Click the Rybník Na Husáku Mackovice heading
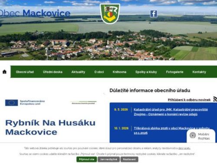 point(50,127)
